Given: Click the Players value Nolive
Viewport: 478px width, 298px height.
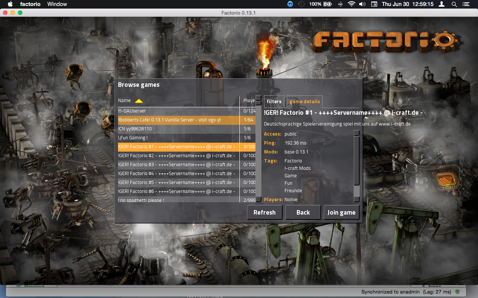Looking at the screenshot, I should (291, 200).
